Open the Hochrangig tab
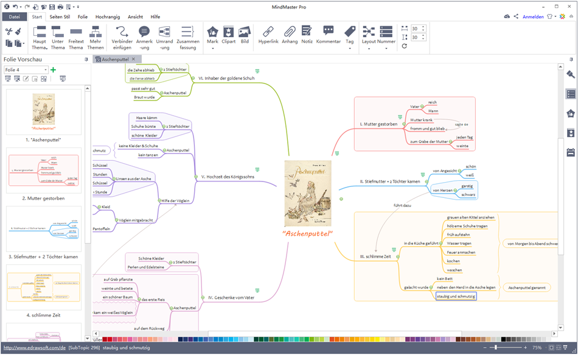 108,16
